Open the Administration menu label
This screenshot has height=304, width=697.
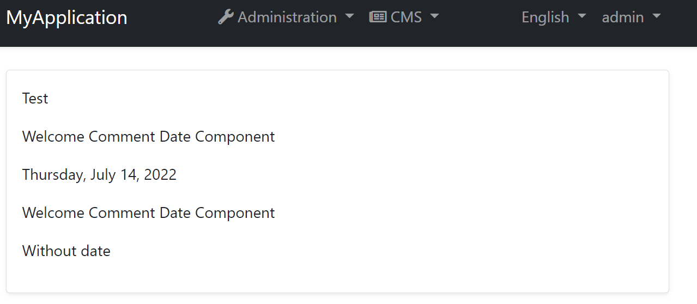(287, 17)
